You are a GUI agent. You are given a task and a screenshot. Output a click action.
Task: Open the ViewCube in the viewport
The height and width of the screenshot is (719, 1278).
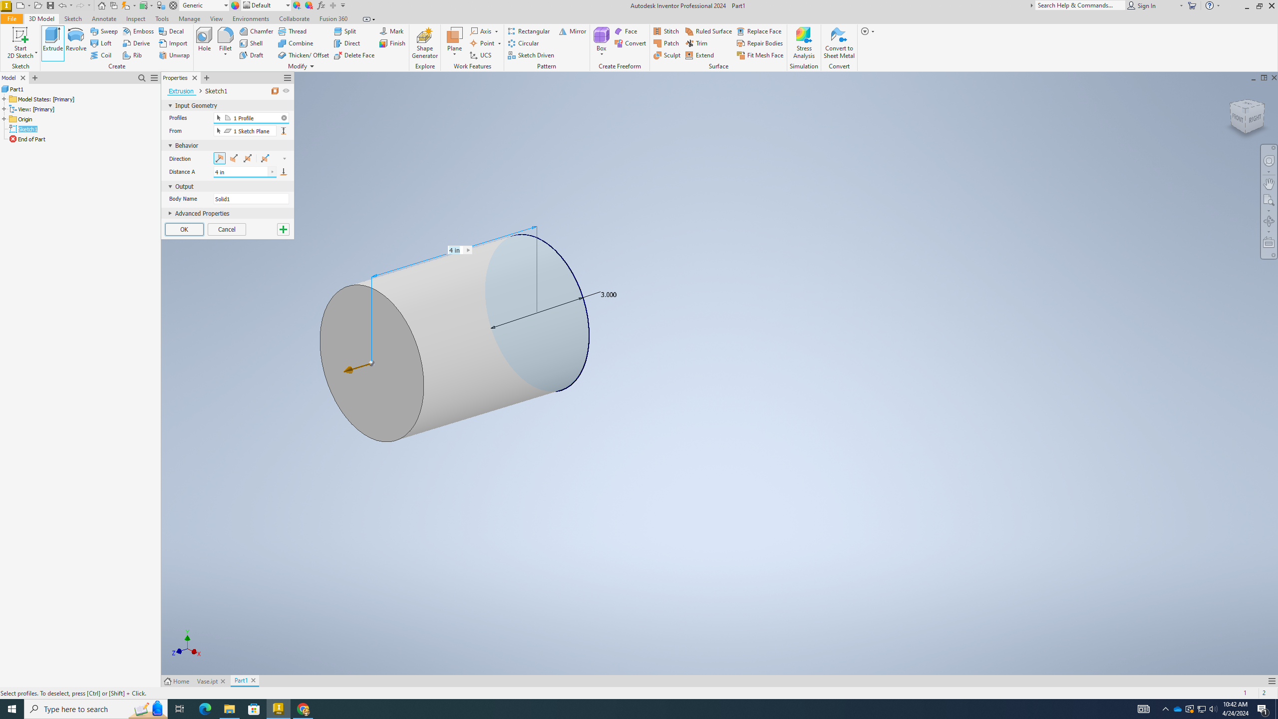1247,117
